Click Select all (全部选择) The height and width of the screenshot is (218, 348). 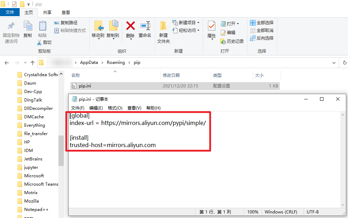tap(262, 23)
